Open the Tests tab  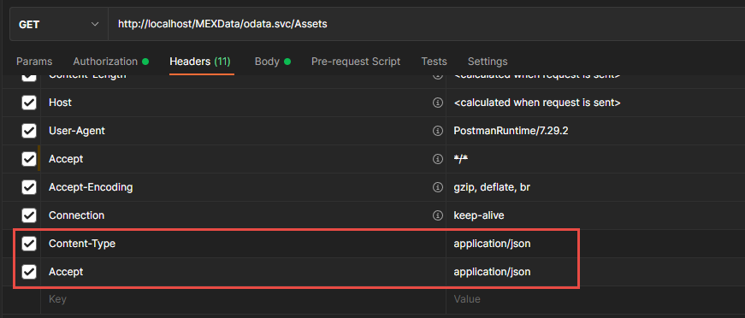pyautogui.click(x=434, y=62)
